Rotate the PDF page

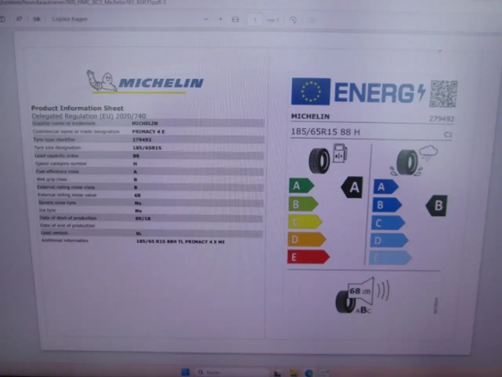point(293,20)
